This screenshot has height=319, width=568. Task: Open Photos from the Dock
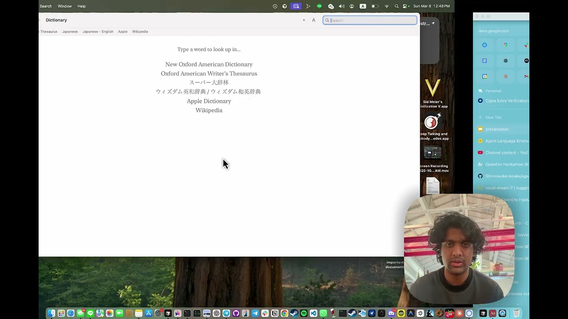click(x=110, y=313)
